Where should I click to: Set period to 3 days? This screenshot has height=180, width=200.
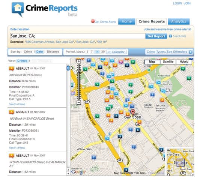click(87, 52)
